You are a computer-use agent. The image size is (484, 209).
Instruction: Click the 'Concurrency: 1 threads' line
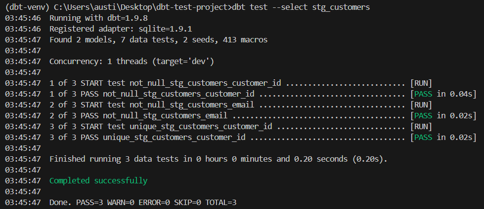tap(132, 62)
